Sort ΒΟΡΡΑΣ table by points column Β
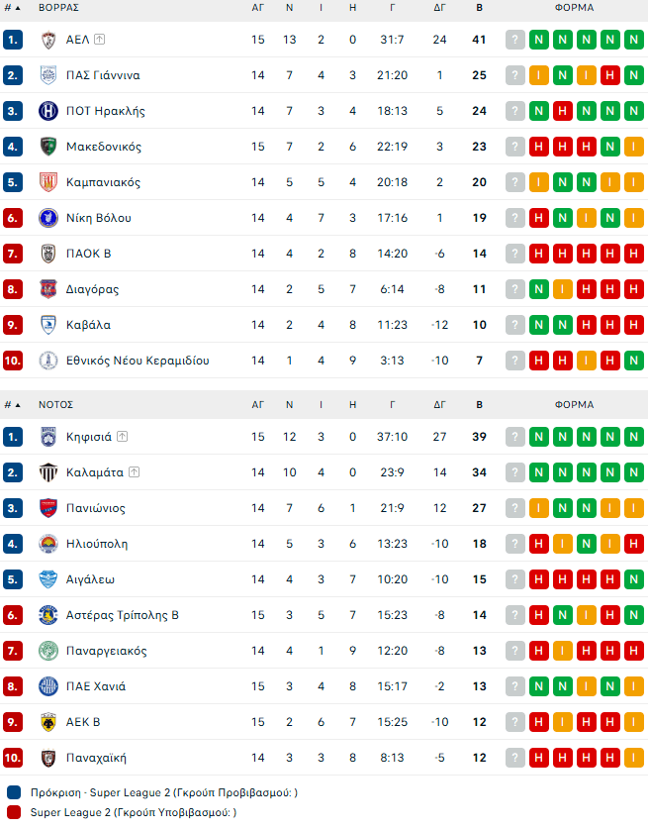Image resolution: width=648 pixels, height=830 pixels. pyautogui.click(x=479, y=7)
